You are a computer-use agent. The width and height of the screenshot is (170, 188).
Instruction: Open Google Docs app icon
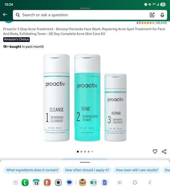[x=105, y=182]
